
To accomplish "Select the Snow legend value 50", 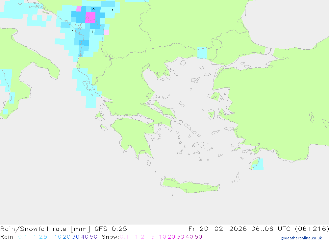I will click(198, 237).
